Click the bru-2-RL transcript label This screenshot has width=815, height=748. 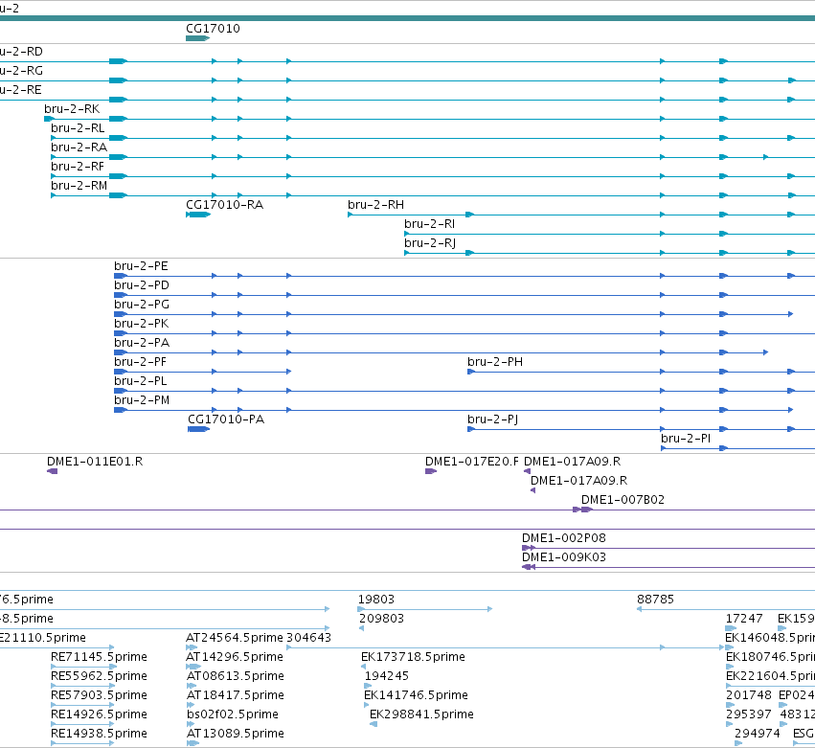pos(78,128)
